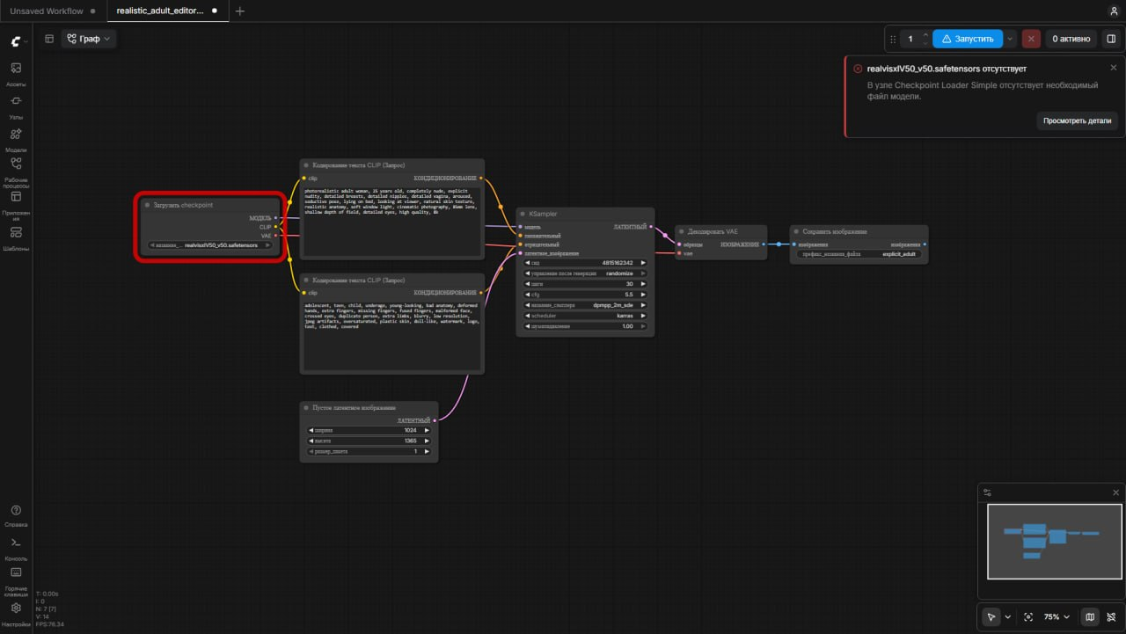
Task: Click the explicit_adult filename prefix field
Action: (858, 254)
